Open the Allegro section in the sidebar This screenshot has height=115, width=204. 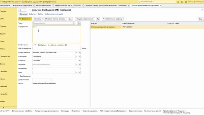coord(2,102)
